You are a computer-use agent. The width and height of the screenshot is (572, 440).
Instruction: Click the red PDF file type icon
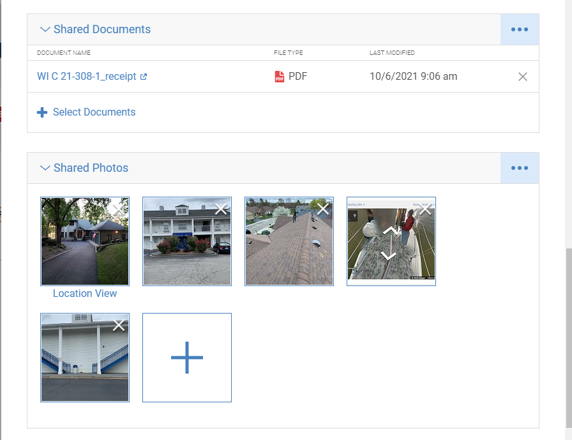[x=280, y=77]
